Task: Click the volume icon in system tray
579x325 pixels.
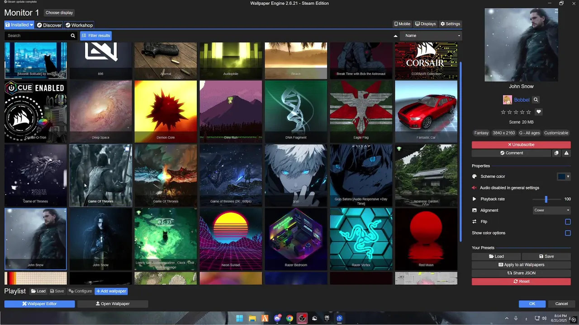Action: coord(544,318)
